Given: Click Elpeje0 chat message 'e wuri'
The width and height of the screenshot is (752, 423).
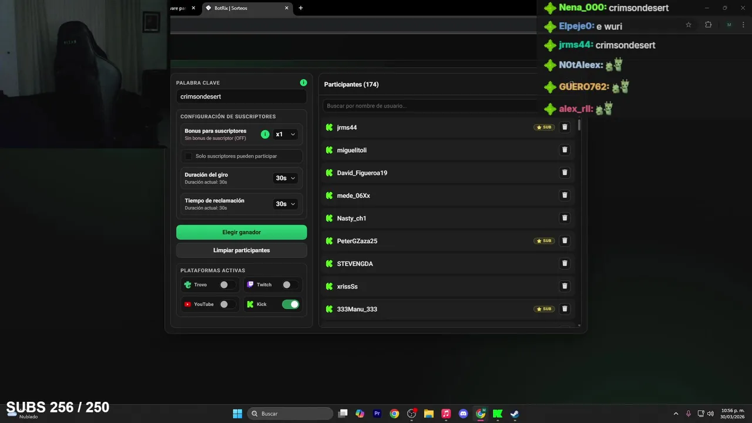Looking at the screenshot, I should click(609, 26).
